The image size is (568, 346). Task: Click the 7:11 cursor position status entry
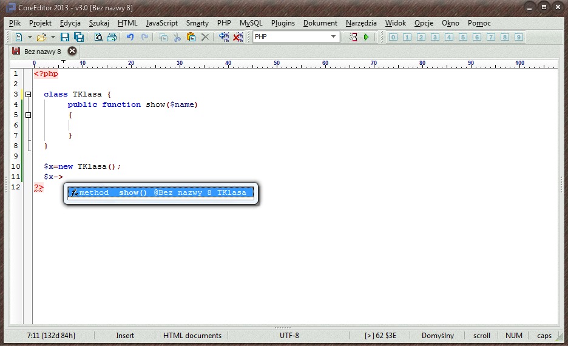(x=51, y=336)
